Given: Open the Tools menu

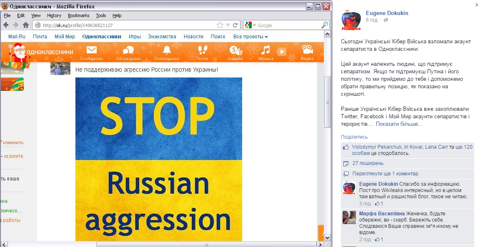Looking at the screenshot, I should (101, 15).
